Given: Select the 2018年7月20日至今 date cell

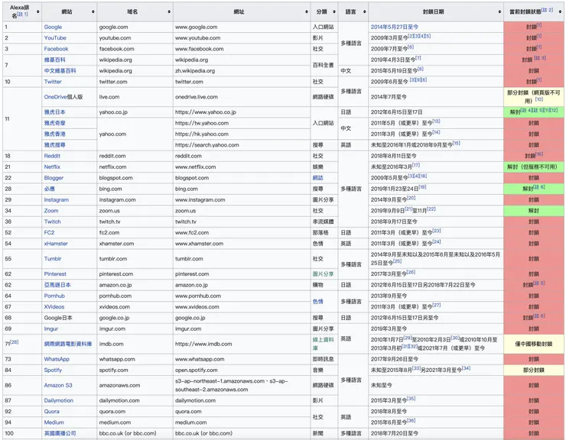Looking at the screenshot, I should click(x=436, y=433).
